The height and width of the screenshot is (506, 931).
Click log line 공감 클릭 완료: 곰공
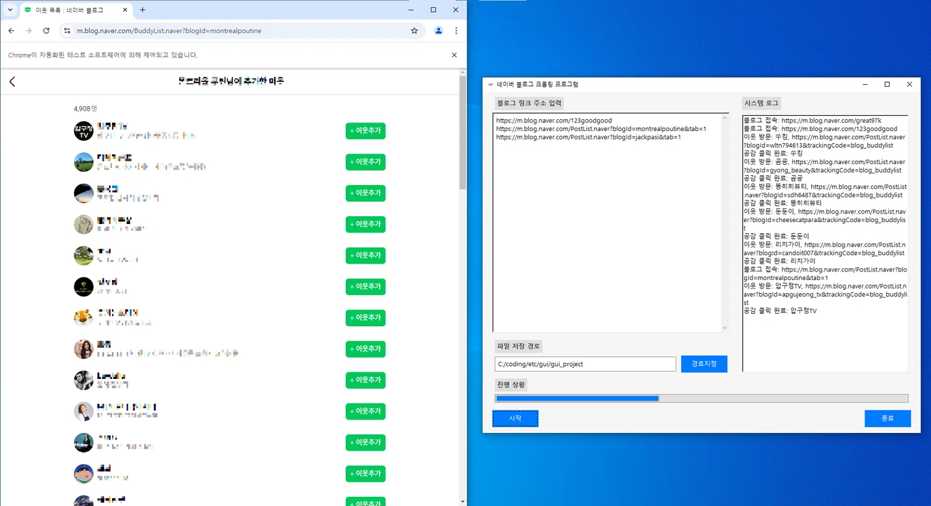pos(773,178)
